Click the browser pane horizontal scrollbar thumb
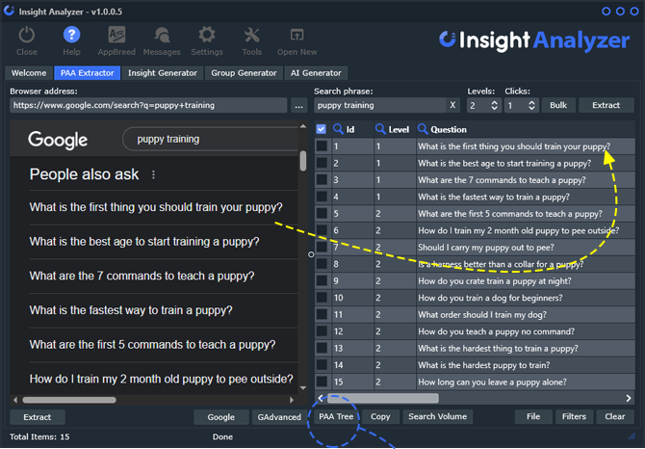 pyautogui.click(x=69, y=400)
